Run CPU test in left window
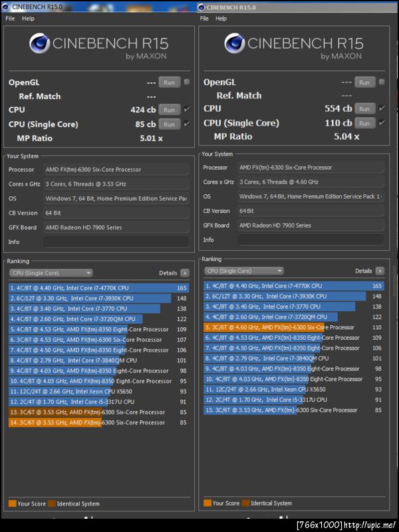The width and height of the screenshot is (399, 532). click(x=170, y=110)
